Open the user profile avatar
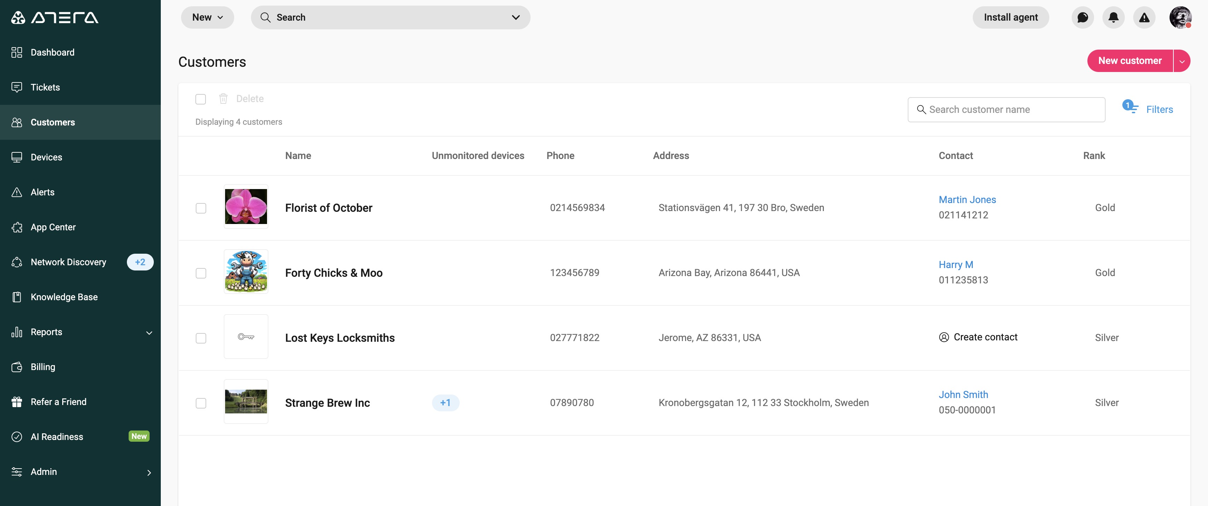The width and height of the screenshot is (1208, 506). (x=1180, y=17)
